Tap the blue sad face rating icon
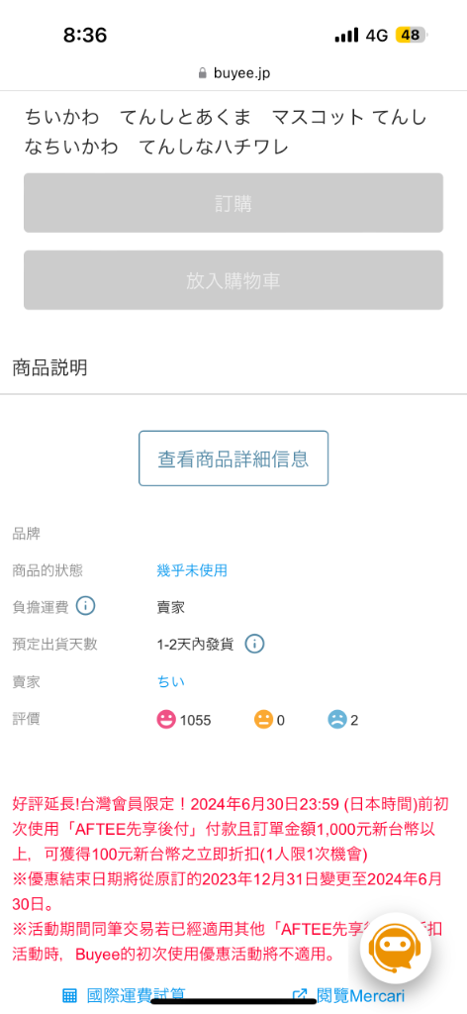 pos(337,719)
